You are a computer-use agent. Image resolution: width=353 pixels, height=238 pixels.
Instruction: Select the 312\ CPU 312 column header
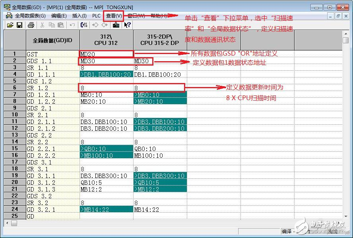point(106,40)
